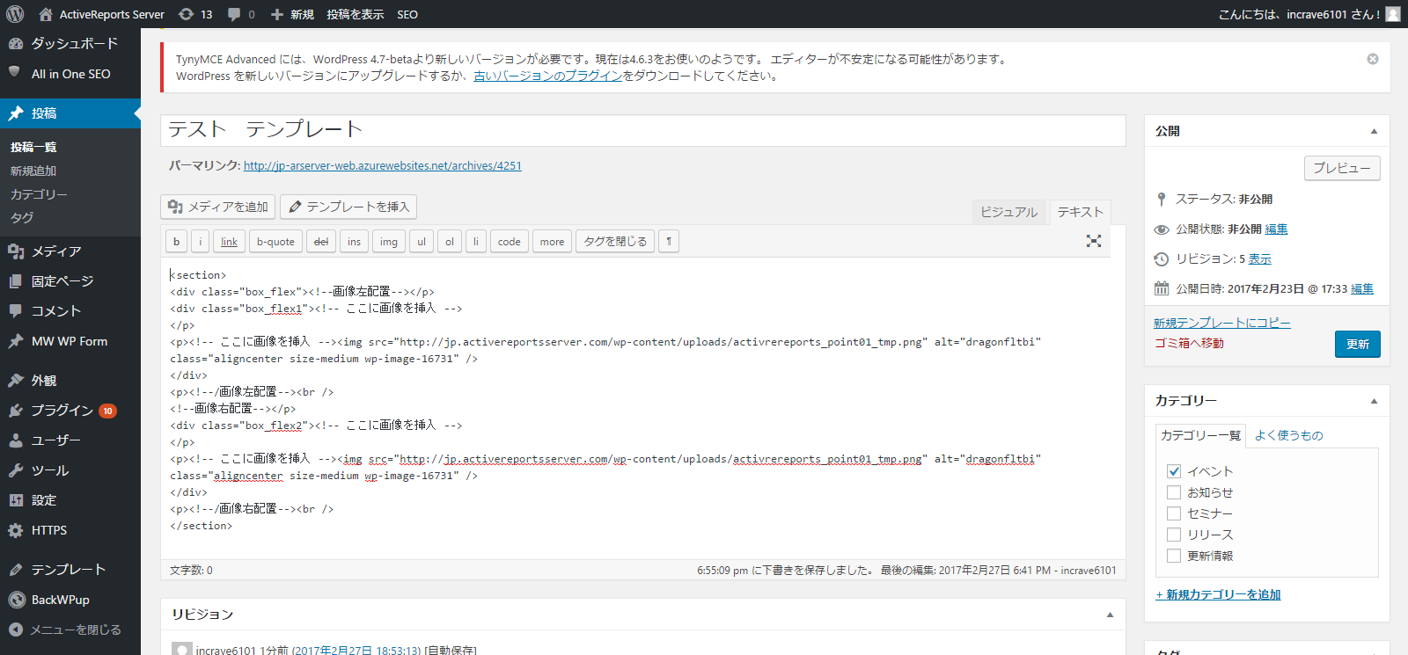The image size is (1408, 655).
Task: Check the 更新情報 category checkbox
Action: (1174, 556)
